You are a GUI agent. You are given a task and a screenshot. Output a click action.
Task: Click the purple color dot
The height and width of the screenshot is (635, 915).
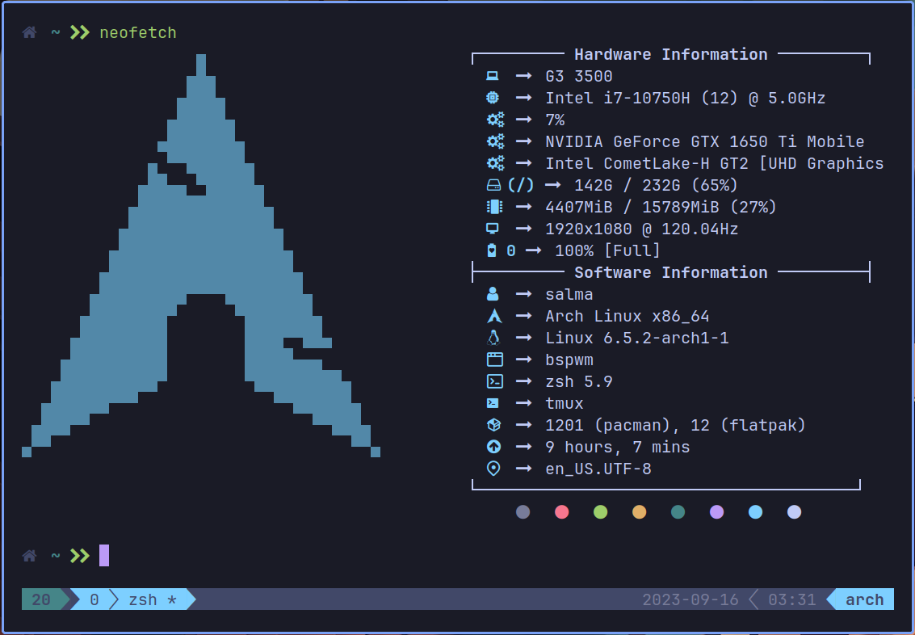point(716,512)
